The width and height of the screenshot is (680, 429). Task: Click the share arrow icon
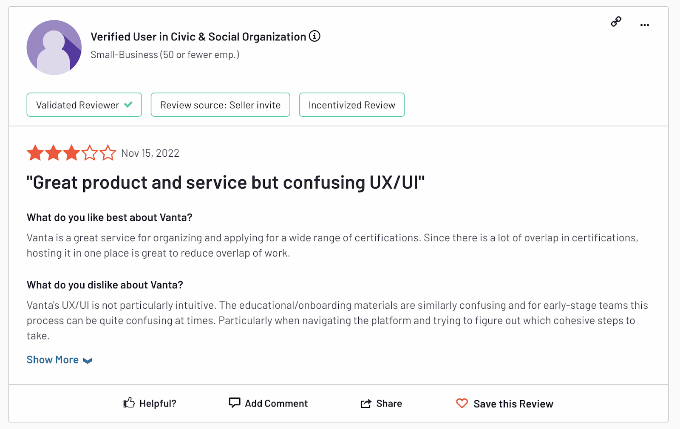366,404
